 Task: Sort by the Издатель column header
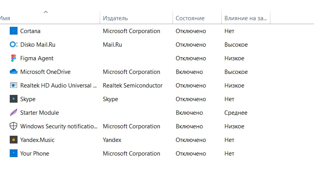pos(115,18)
